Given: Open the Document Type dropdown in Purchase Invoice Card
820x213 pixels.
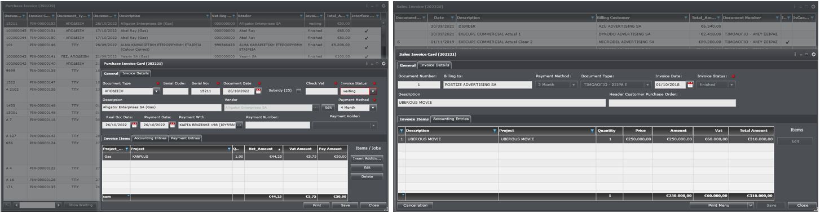Looking at the screenshot, I should point(157,91).
